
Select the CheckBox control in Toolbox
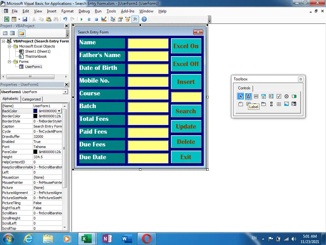279,96
